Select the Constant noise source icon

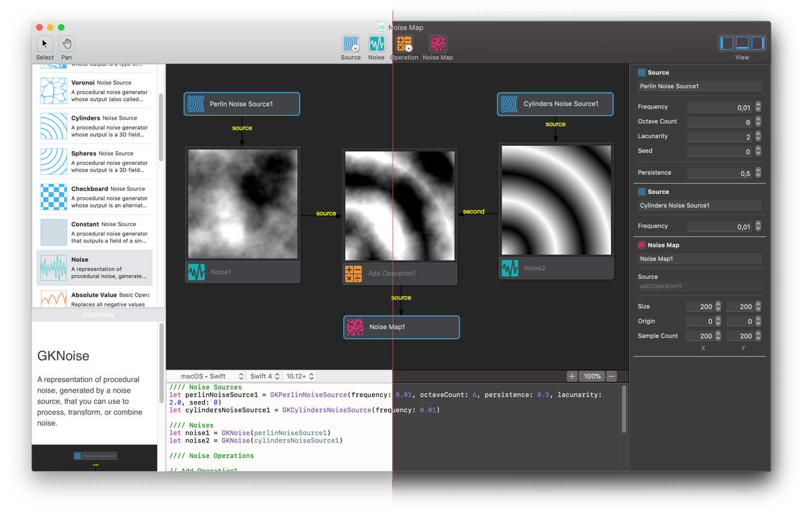(x=53, y=232)
